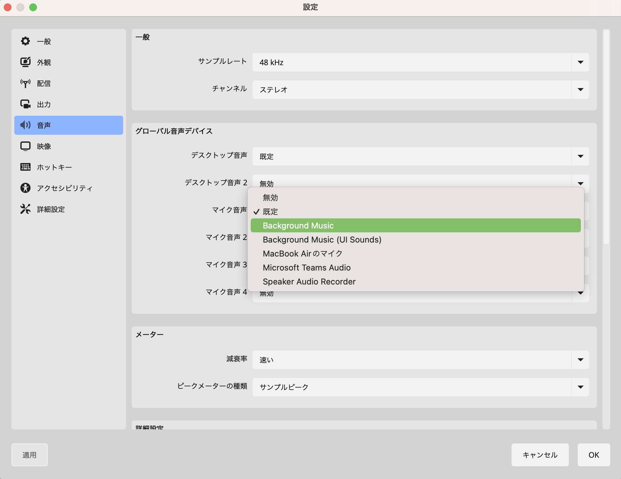This screenshot has width=621, height=479.
Task: Click 減衰率 dropdown arrow
Action: [x=581, y=360]
